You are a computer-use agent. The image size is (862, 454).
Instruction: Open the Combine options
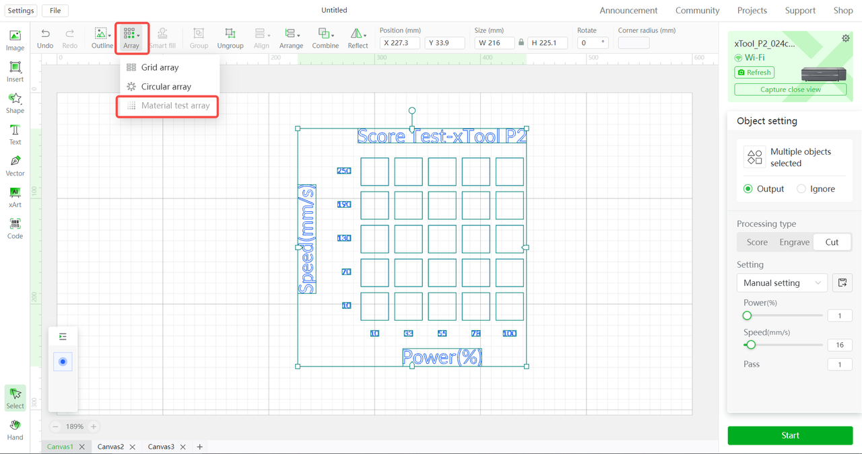(x=325, y=38)
